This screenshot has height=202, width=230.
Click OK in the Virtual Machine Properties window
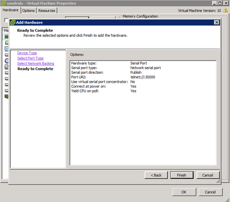tap(184, 192)
